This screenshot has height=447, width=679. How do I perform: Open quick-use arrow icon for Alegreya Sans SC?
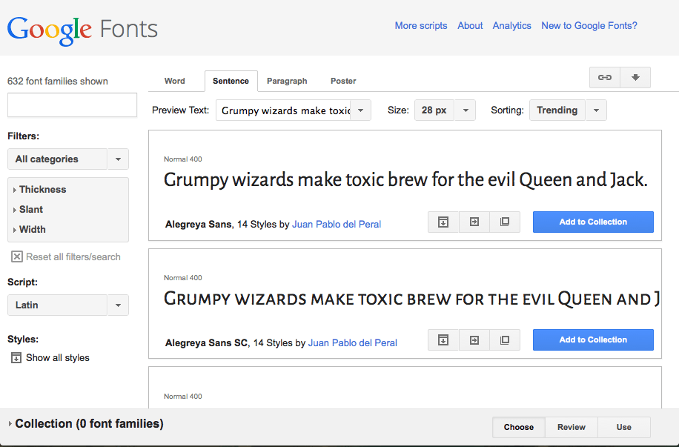[474, 340]
